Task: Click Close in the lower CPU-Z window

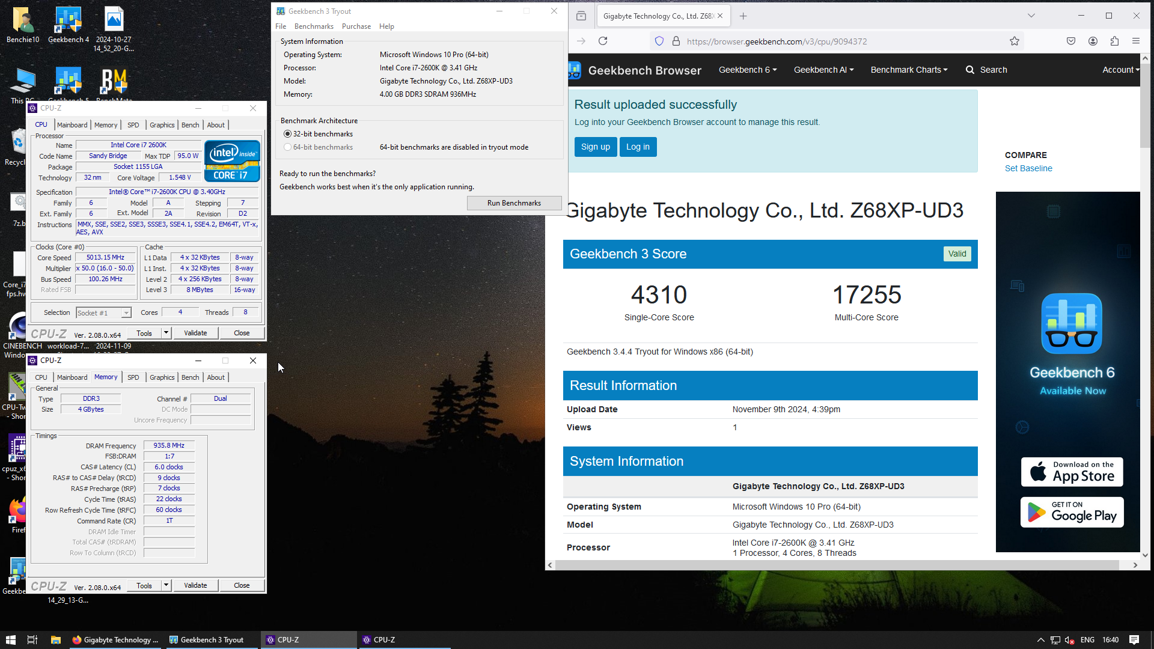Action: tap(242, 585)
